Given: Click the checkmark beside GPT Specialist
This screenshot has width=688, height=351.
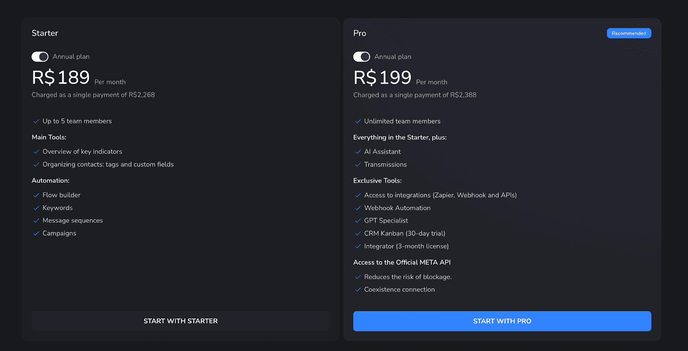Looking at the screenshot, I should coord(358,221).
